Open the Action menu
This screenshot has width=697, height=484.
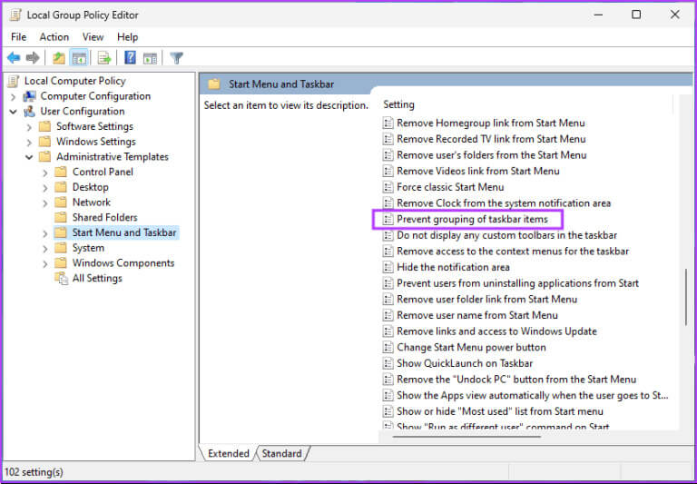54,37
